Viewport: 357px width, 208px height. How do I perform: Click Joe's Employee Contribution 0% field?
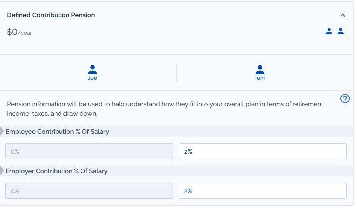[89, 151]
